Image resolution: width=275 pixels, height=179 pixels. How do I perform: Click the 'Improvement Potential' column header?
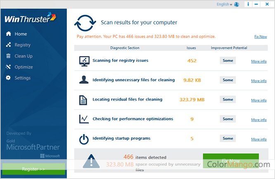[229, 48]
